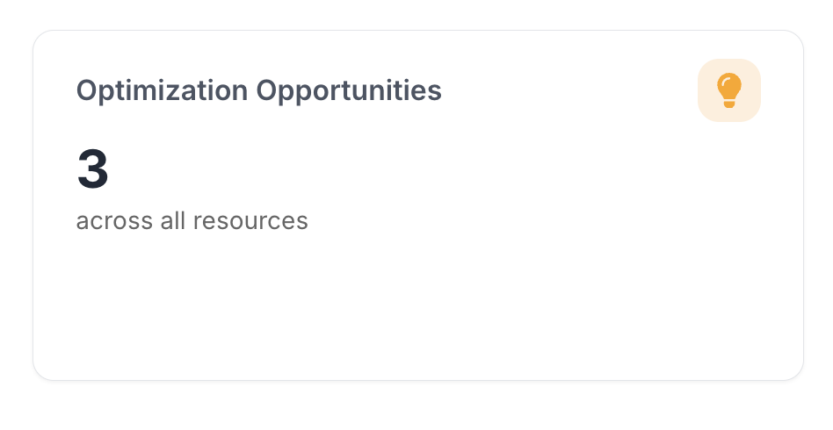Screen dimensions: 833x430
Task: Click the "Optimization Opportunities" heading
Action: coord(258,90)
